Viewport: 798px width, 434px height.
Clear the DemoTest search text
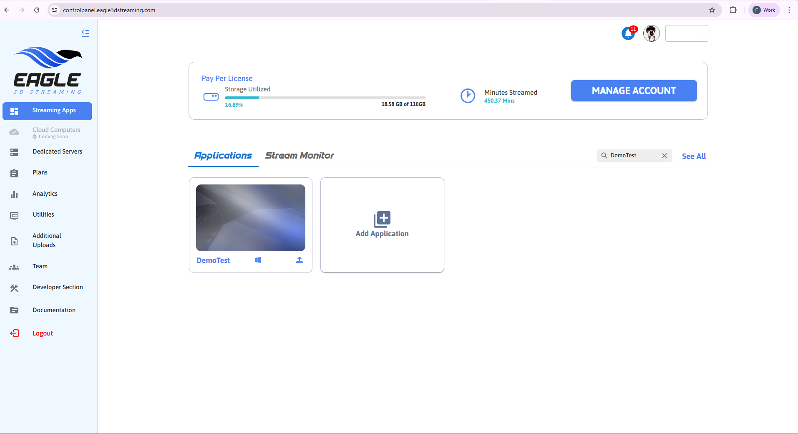[x=665, y=156]
